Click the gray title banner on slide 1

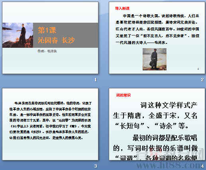[x=66, y=35]
